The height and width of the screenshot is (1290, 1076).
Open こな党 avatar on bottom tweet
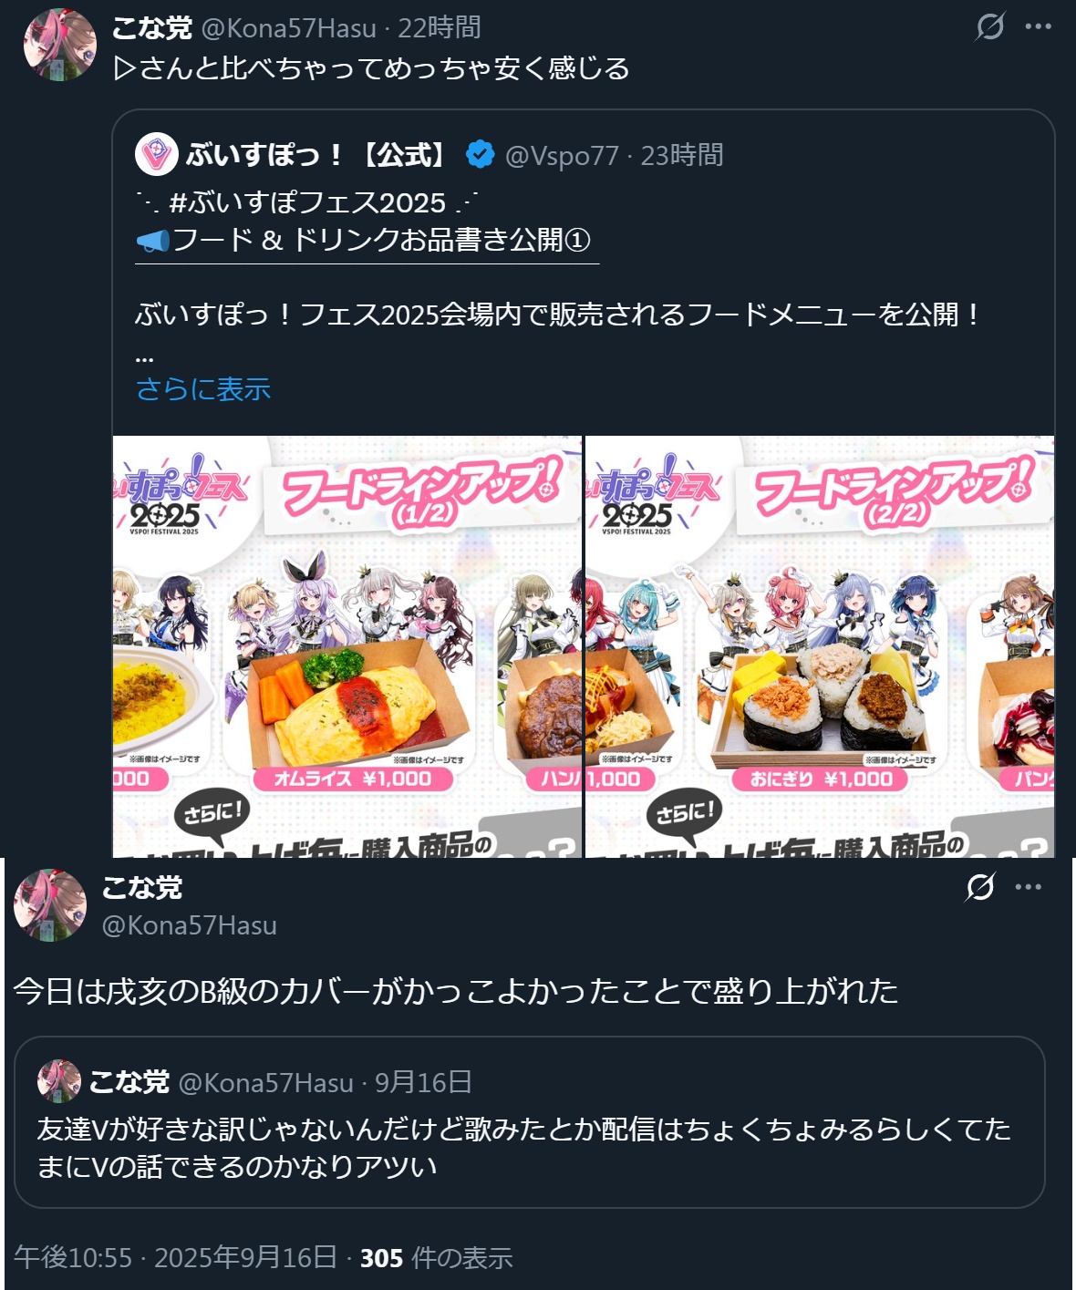point(50,904)
